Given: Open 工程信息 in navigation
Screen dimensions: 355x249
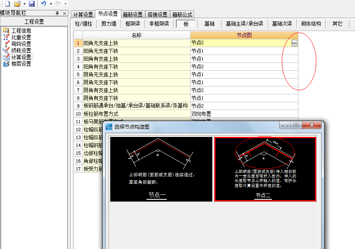Looking at the screenshot, I should click(x=21, y=31).
